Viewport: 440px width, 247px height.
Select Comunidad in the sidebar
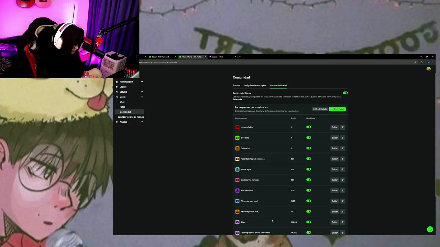click(x=129, y=112)
